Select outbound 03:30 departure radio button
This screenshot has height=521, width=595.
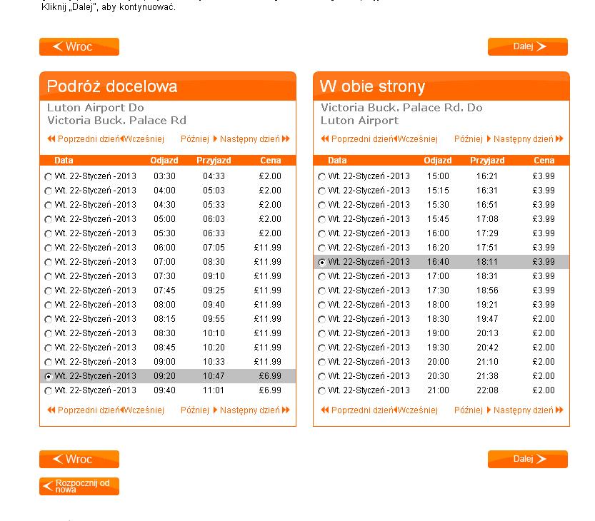[48, 177]
